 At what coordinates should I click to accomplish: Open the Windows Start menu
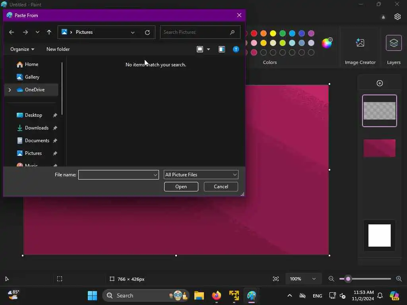pos(92,295)
